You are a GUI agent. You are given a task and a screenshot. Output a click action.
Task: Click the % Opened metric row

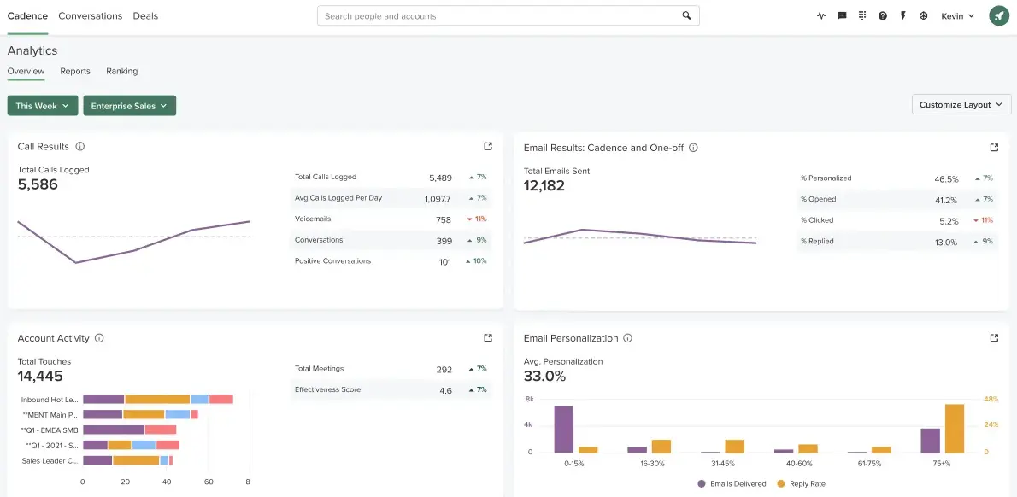coord(897,200)
